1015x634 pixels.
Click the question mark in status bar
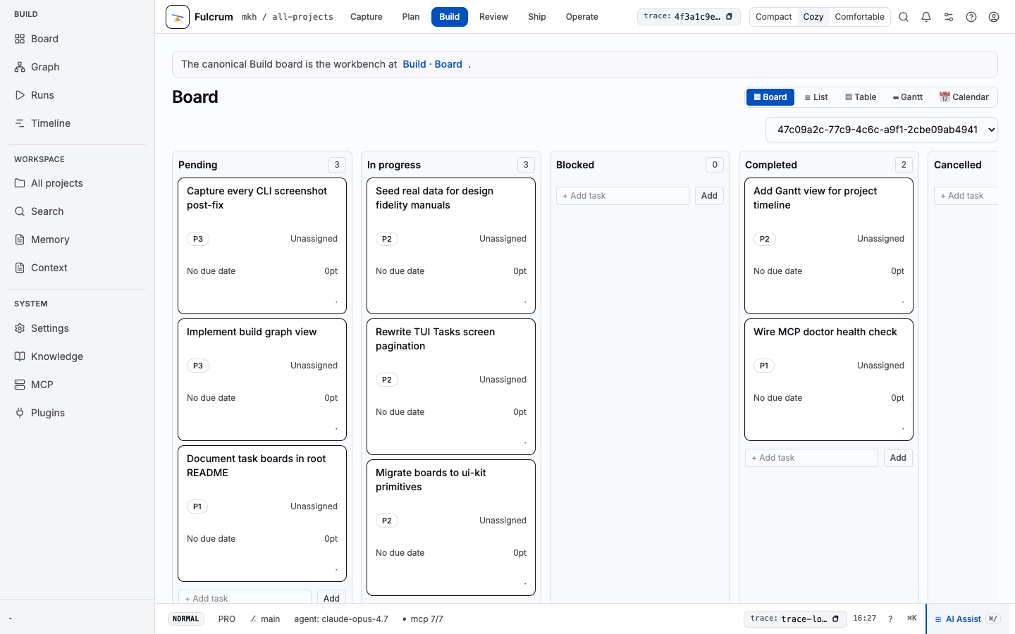890,619
